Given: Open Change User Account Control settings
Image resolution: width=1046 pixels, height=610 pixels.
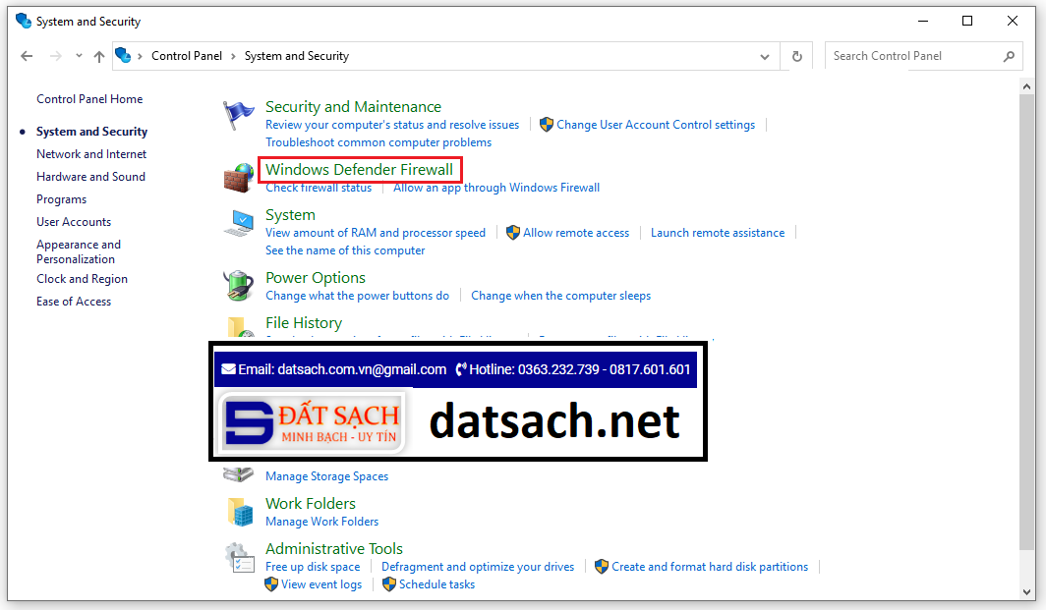Looking at the screenshot, I should click(655, 125).
